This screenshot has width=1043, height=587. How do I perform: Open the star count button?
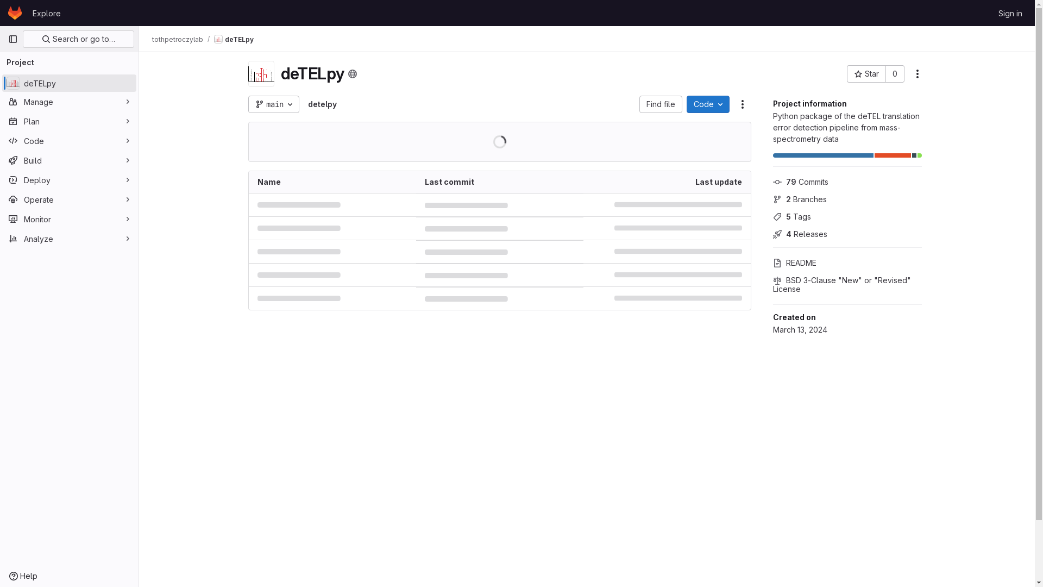click(x=895, y=74)
